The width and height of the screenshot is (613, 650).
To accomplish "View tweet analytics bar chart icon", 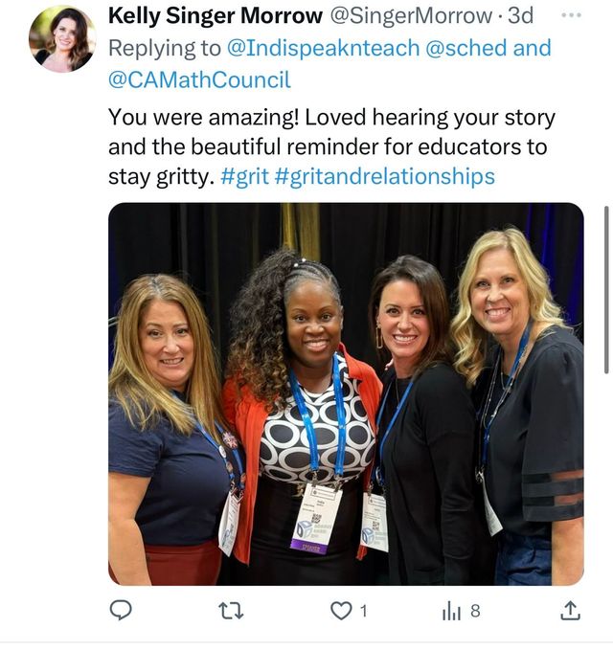I will click(452, 611).
